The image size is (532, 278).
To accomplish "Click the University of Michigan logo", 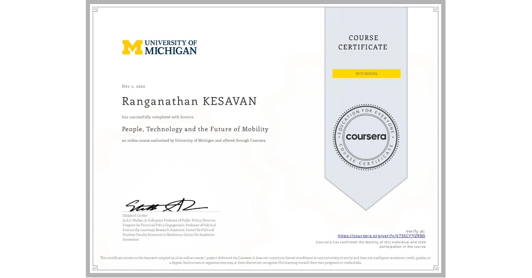I will click(159, 47).
